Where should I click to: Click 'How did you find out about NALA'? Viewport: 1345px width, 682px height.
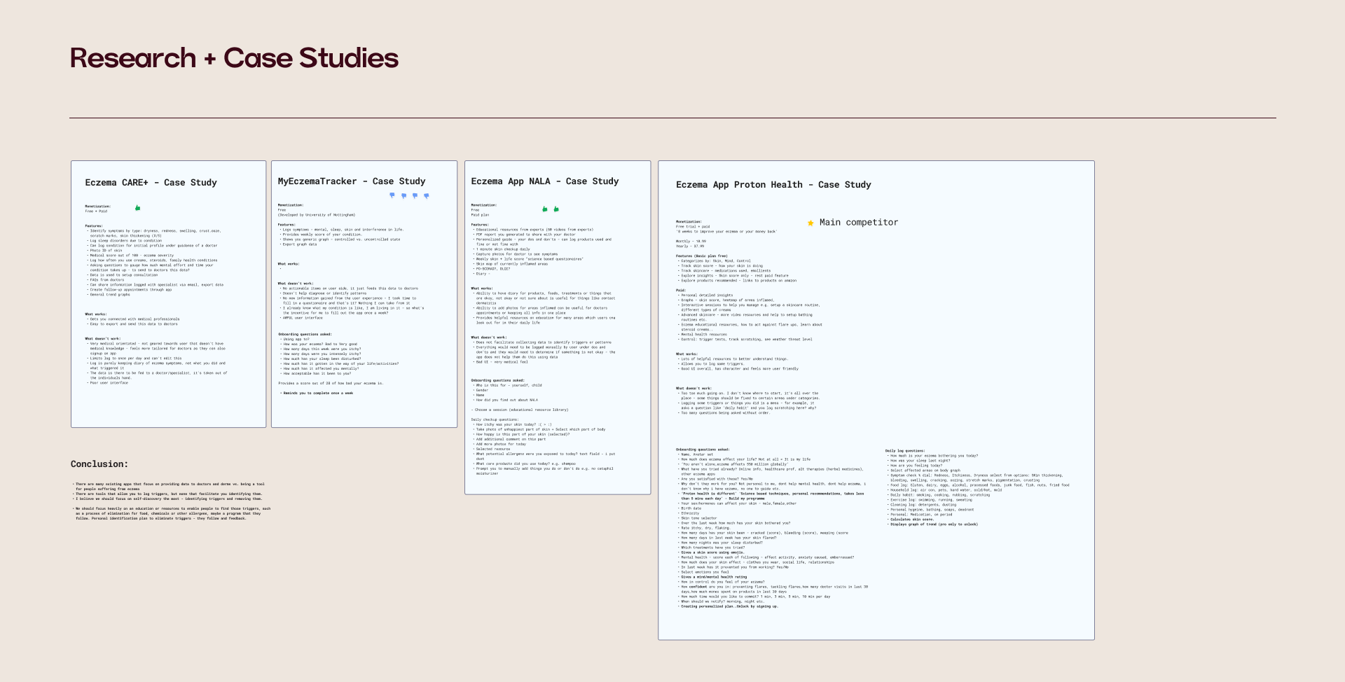[x=507, y=401]
